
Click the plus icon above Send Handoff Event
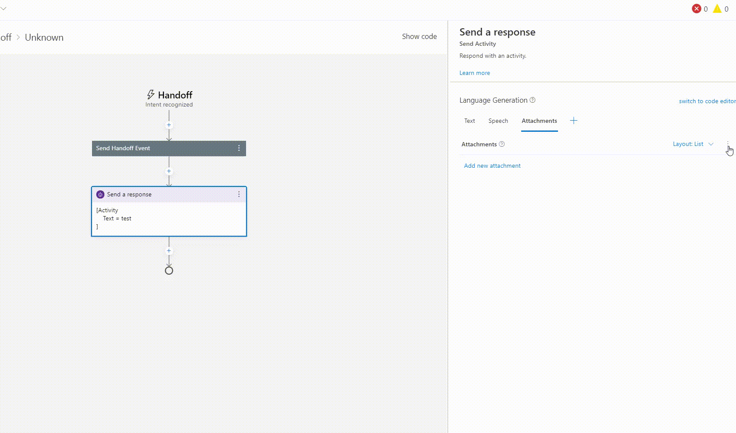point(169,125)
